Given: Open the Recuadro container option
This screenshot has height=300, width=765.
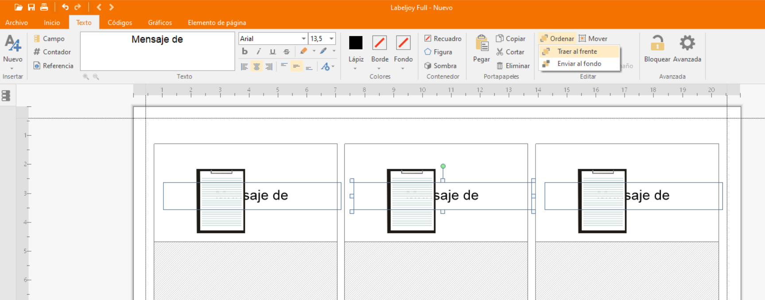Looking at the screenshot, I should pos(443,39).
